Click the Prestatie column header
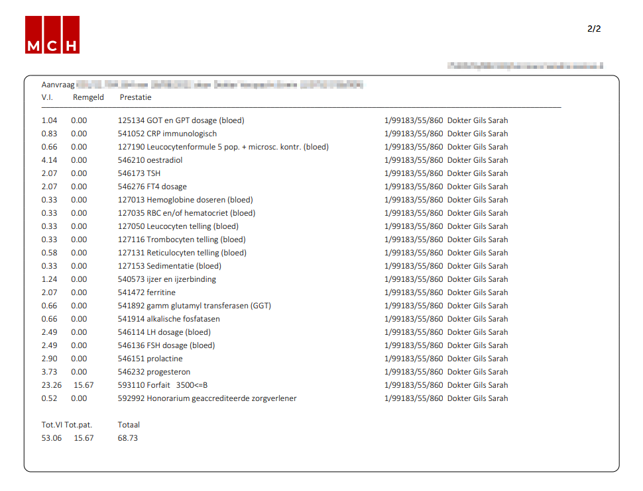The image size is (643, 491). point(135,97)
